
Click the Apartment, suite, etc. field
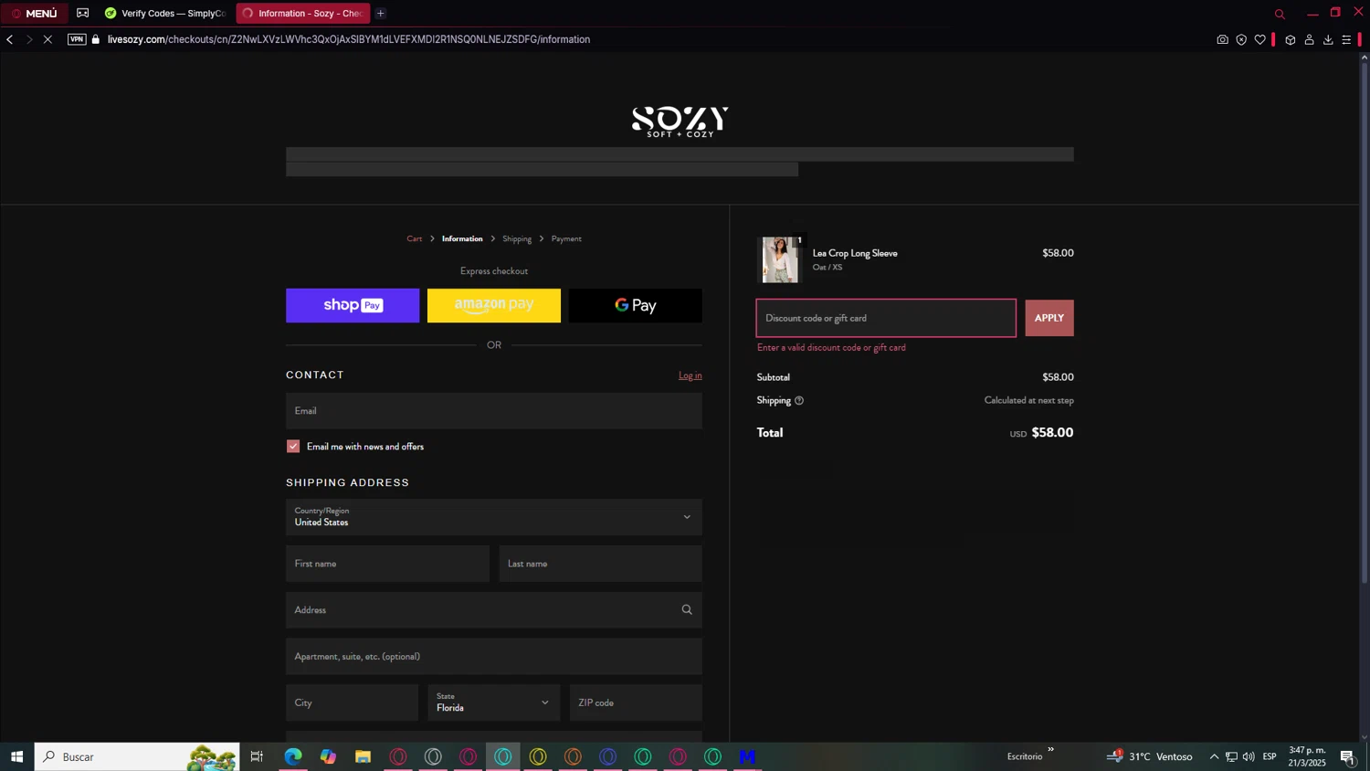[x=494, y=657]
